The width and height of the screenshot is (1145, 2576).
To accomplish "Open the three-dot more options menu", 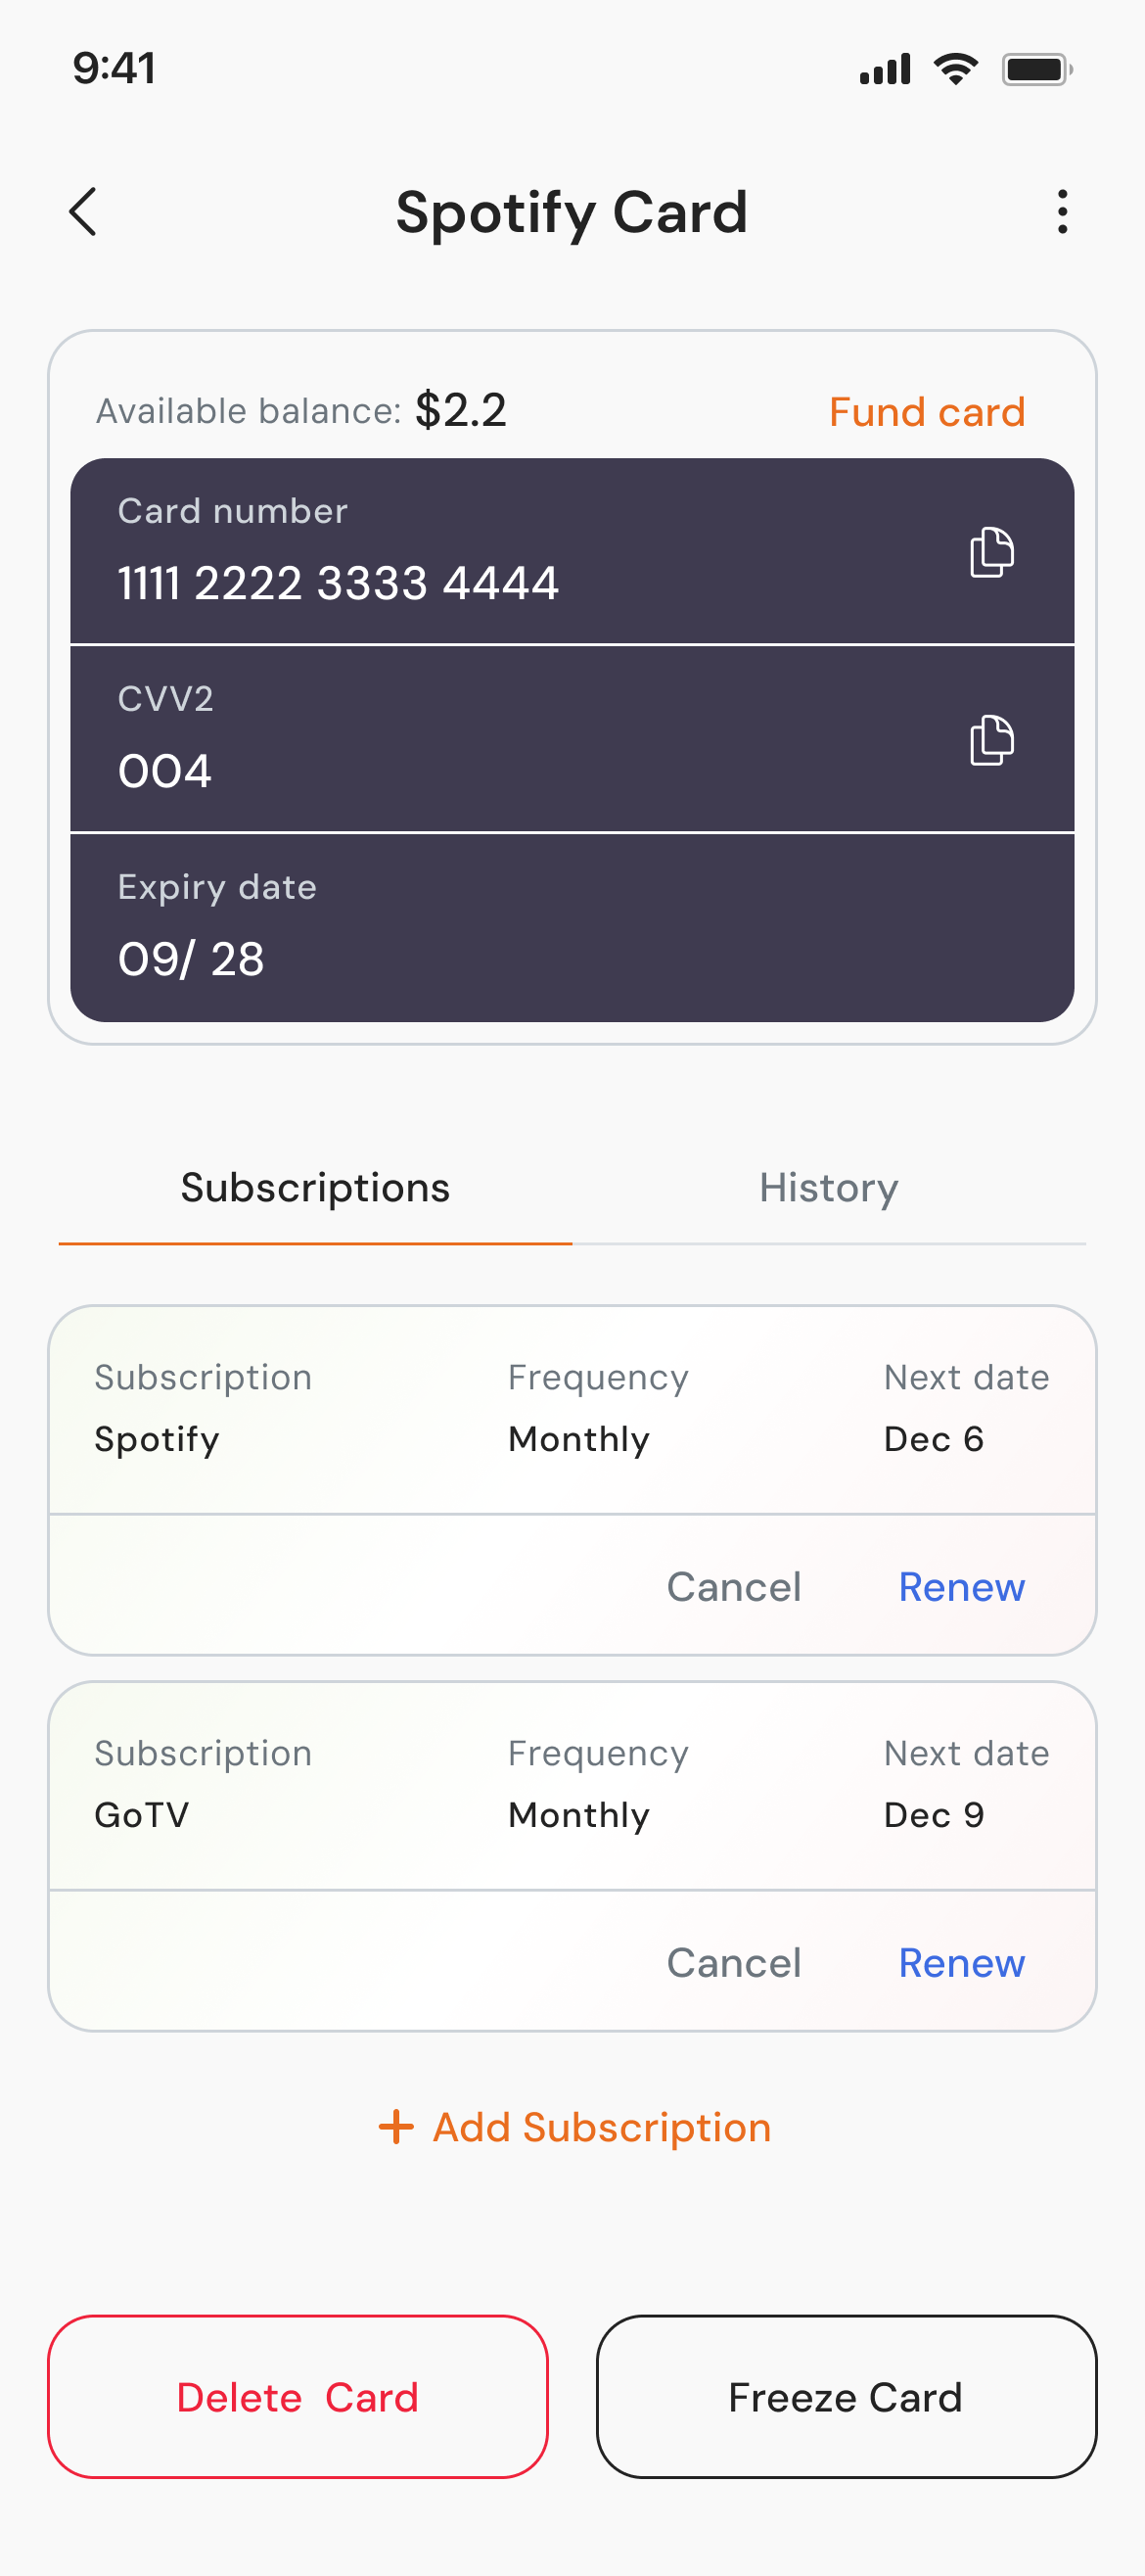I will (1062, 212).
